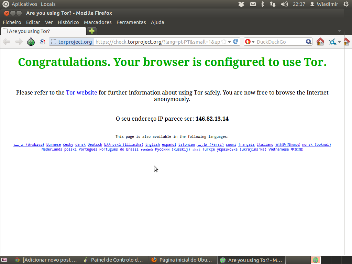Select the 'Are you using Tor?' browser tab
The image size is (352, 264).
[x=43, y=31]
